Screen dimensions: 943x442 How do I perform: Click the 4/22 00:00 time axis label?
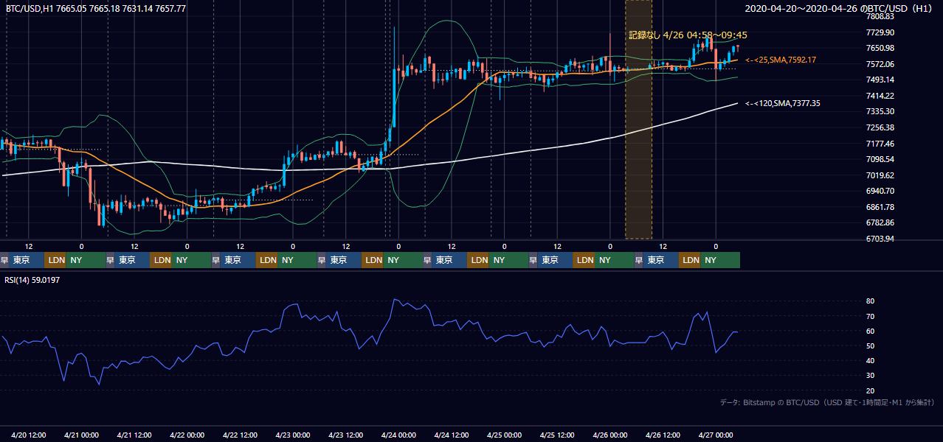187,435
